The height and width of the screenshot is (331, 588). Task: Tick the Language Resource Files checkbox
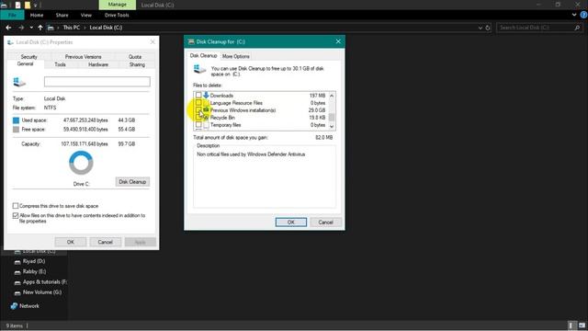coord(198,103)
